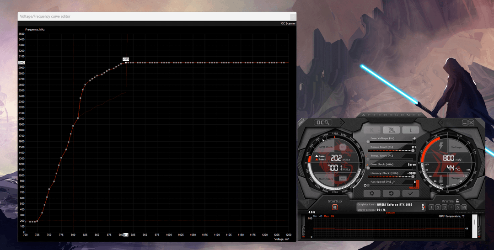Click the Detach monitor label
Image resolution: width=494 pixels, height=250 pixels.
390,213
